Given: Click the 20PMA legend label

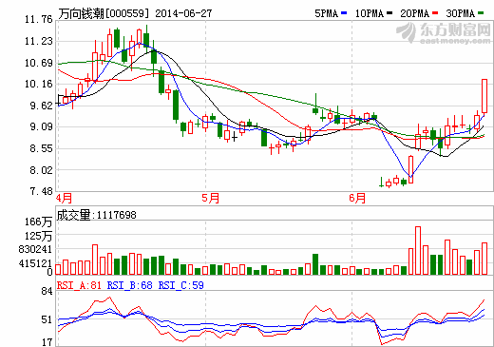Looking at the screenshot, I should 415,13.
